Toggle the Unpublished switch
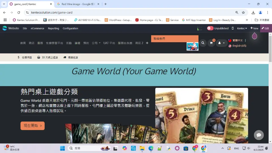Viewport: 272px width, 153px height. [x=210, y=28]
